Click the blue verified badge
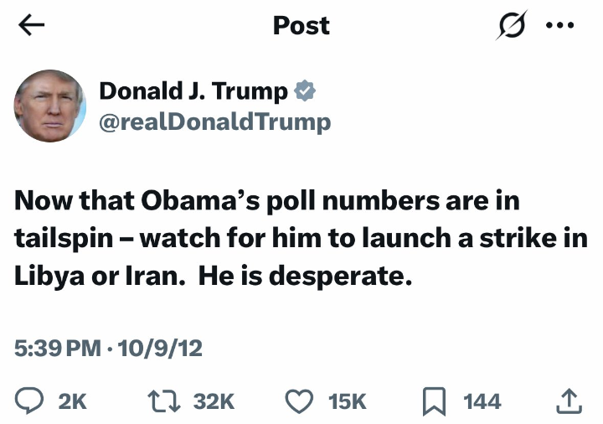 point(305,90)
